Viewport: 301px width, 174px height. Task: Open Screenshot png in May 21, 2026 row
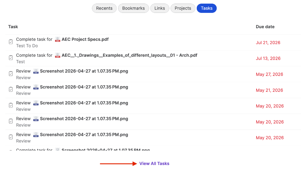[x=84, y=87]
